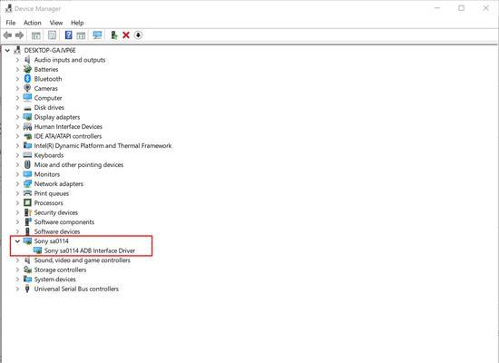Expand Universal Serial Bus controllers
Screen dimensions: 499x363
click(17, 289)
